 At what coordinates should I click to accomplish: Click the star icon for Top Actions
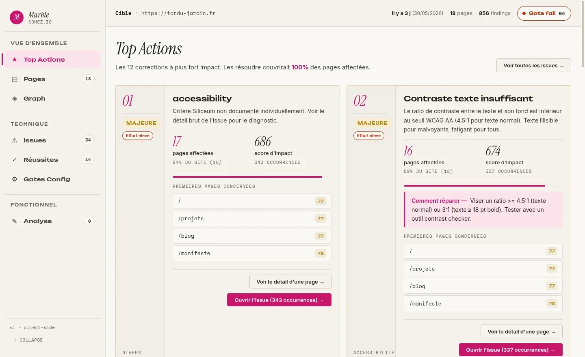pyautogui.click(x=15, y=60)
